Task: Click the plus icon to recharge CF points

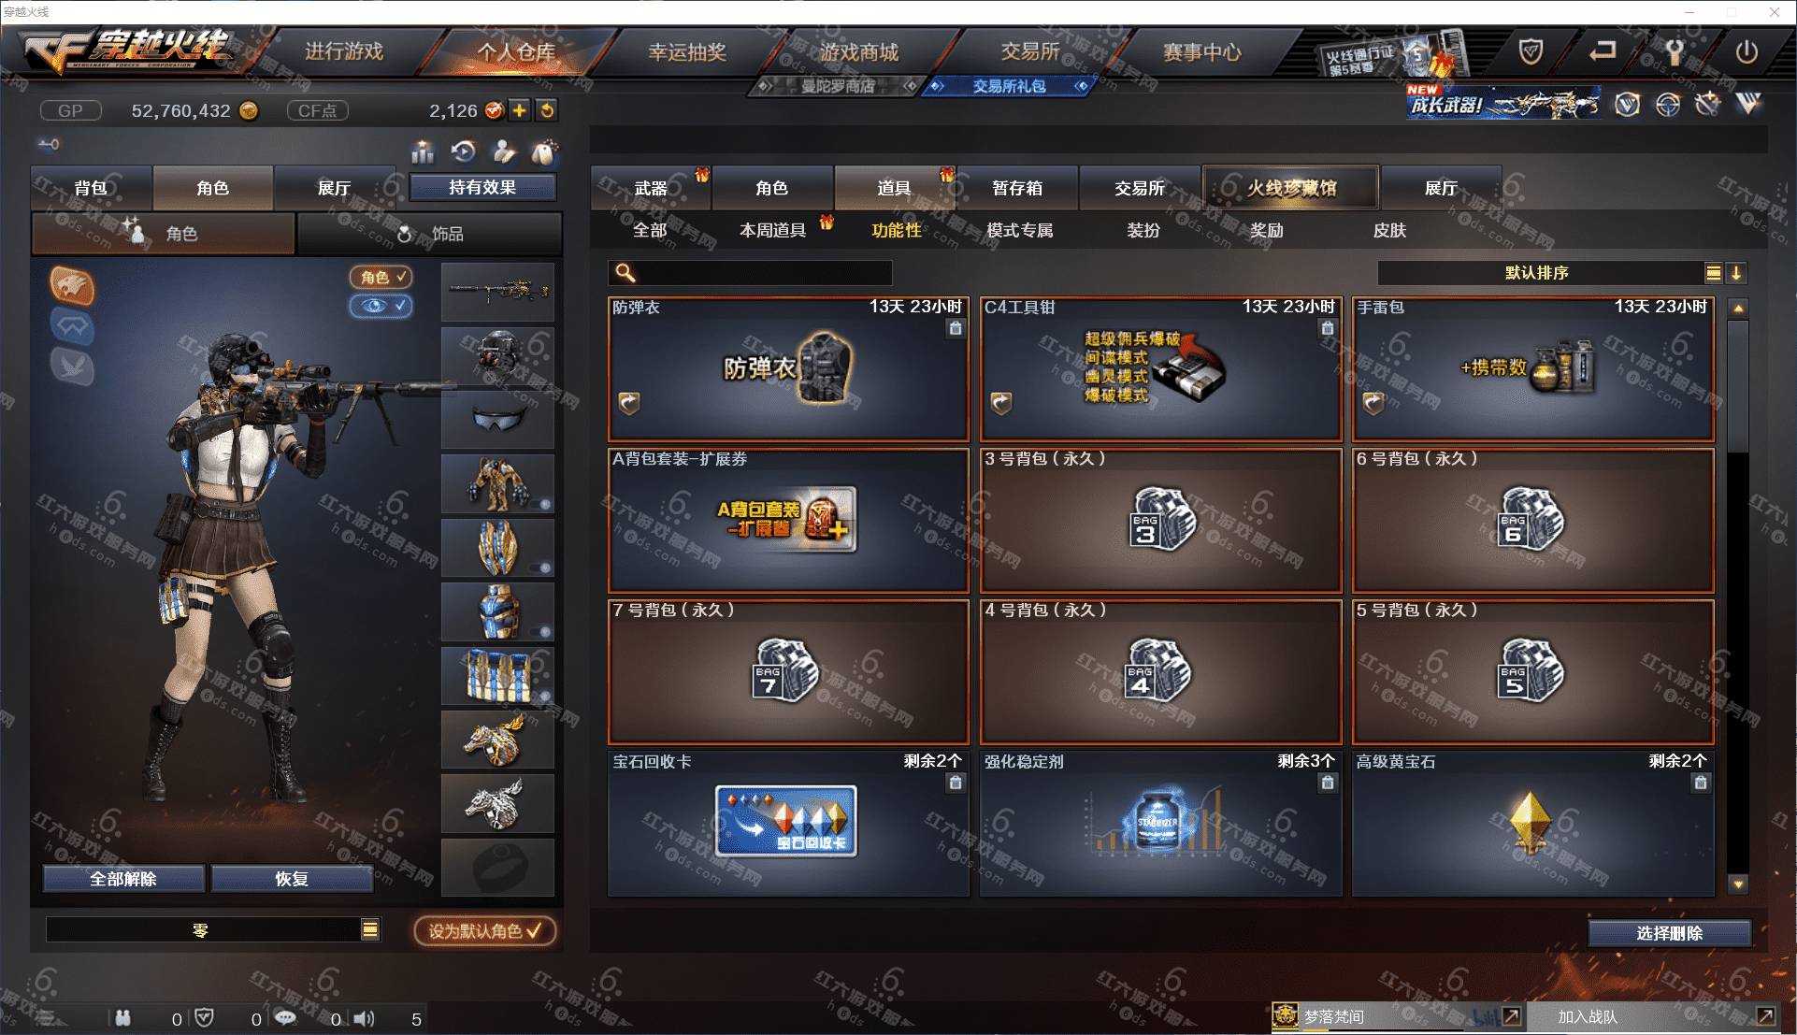Action: point(519,110)
